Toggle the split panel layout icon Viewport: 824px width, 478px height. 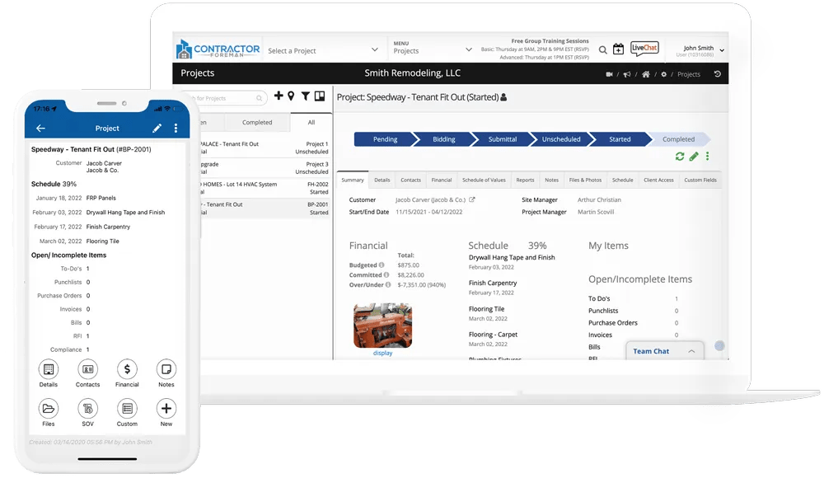pyautogui.click(x=320, y=96)
